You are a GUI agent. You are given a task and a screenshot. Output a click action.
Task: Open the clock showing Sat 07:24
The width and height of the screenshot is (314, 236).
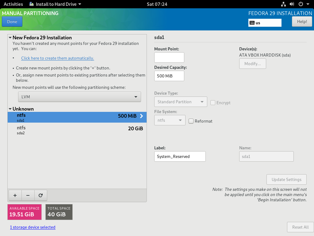point(157,4)
